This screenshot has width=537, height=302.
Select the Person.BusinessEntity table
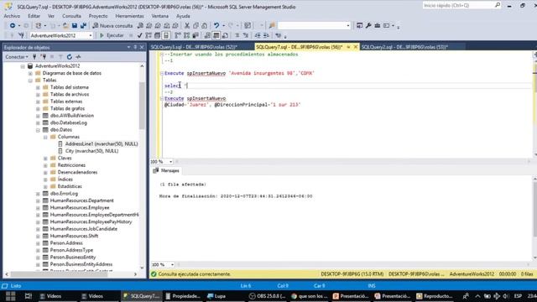point(73,258)
